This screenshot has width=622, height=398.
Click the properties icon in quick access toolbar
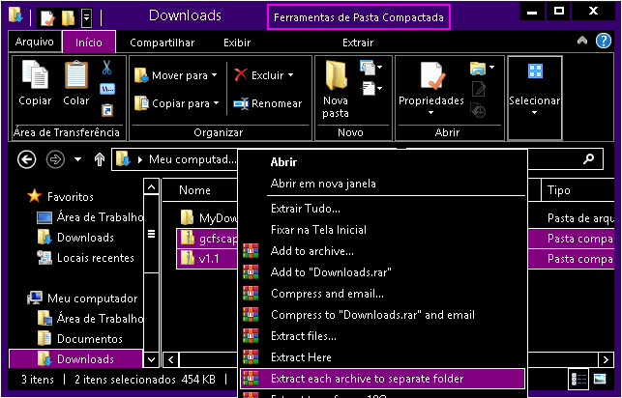coord(47,17)
